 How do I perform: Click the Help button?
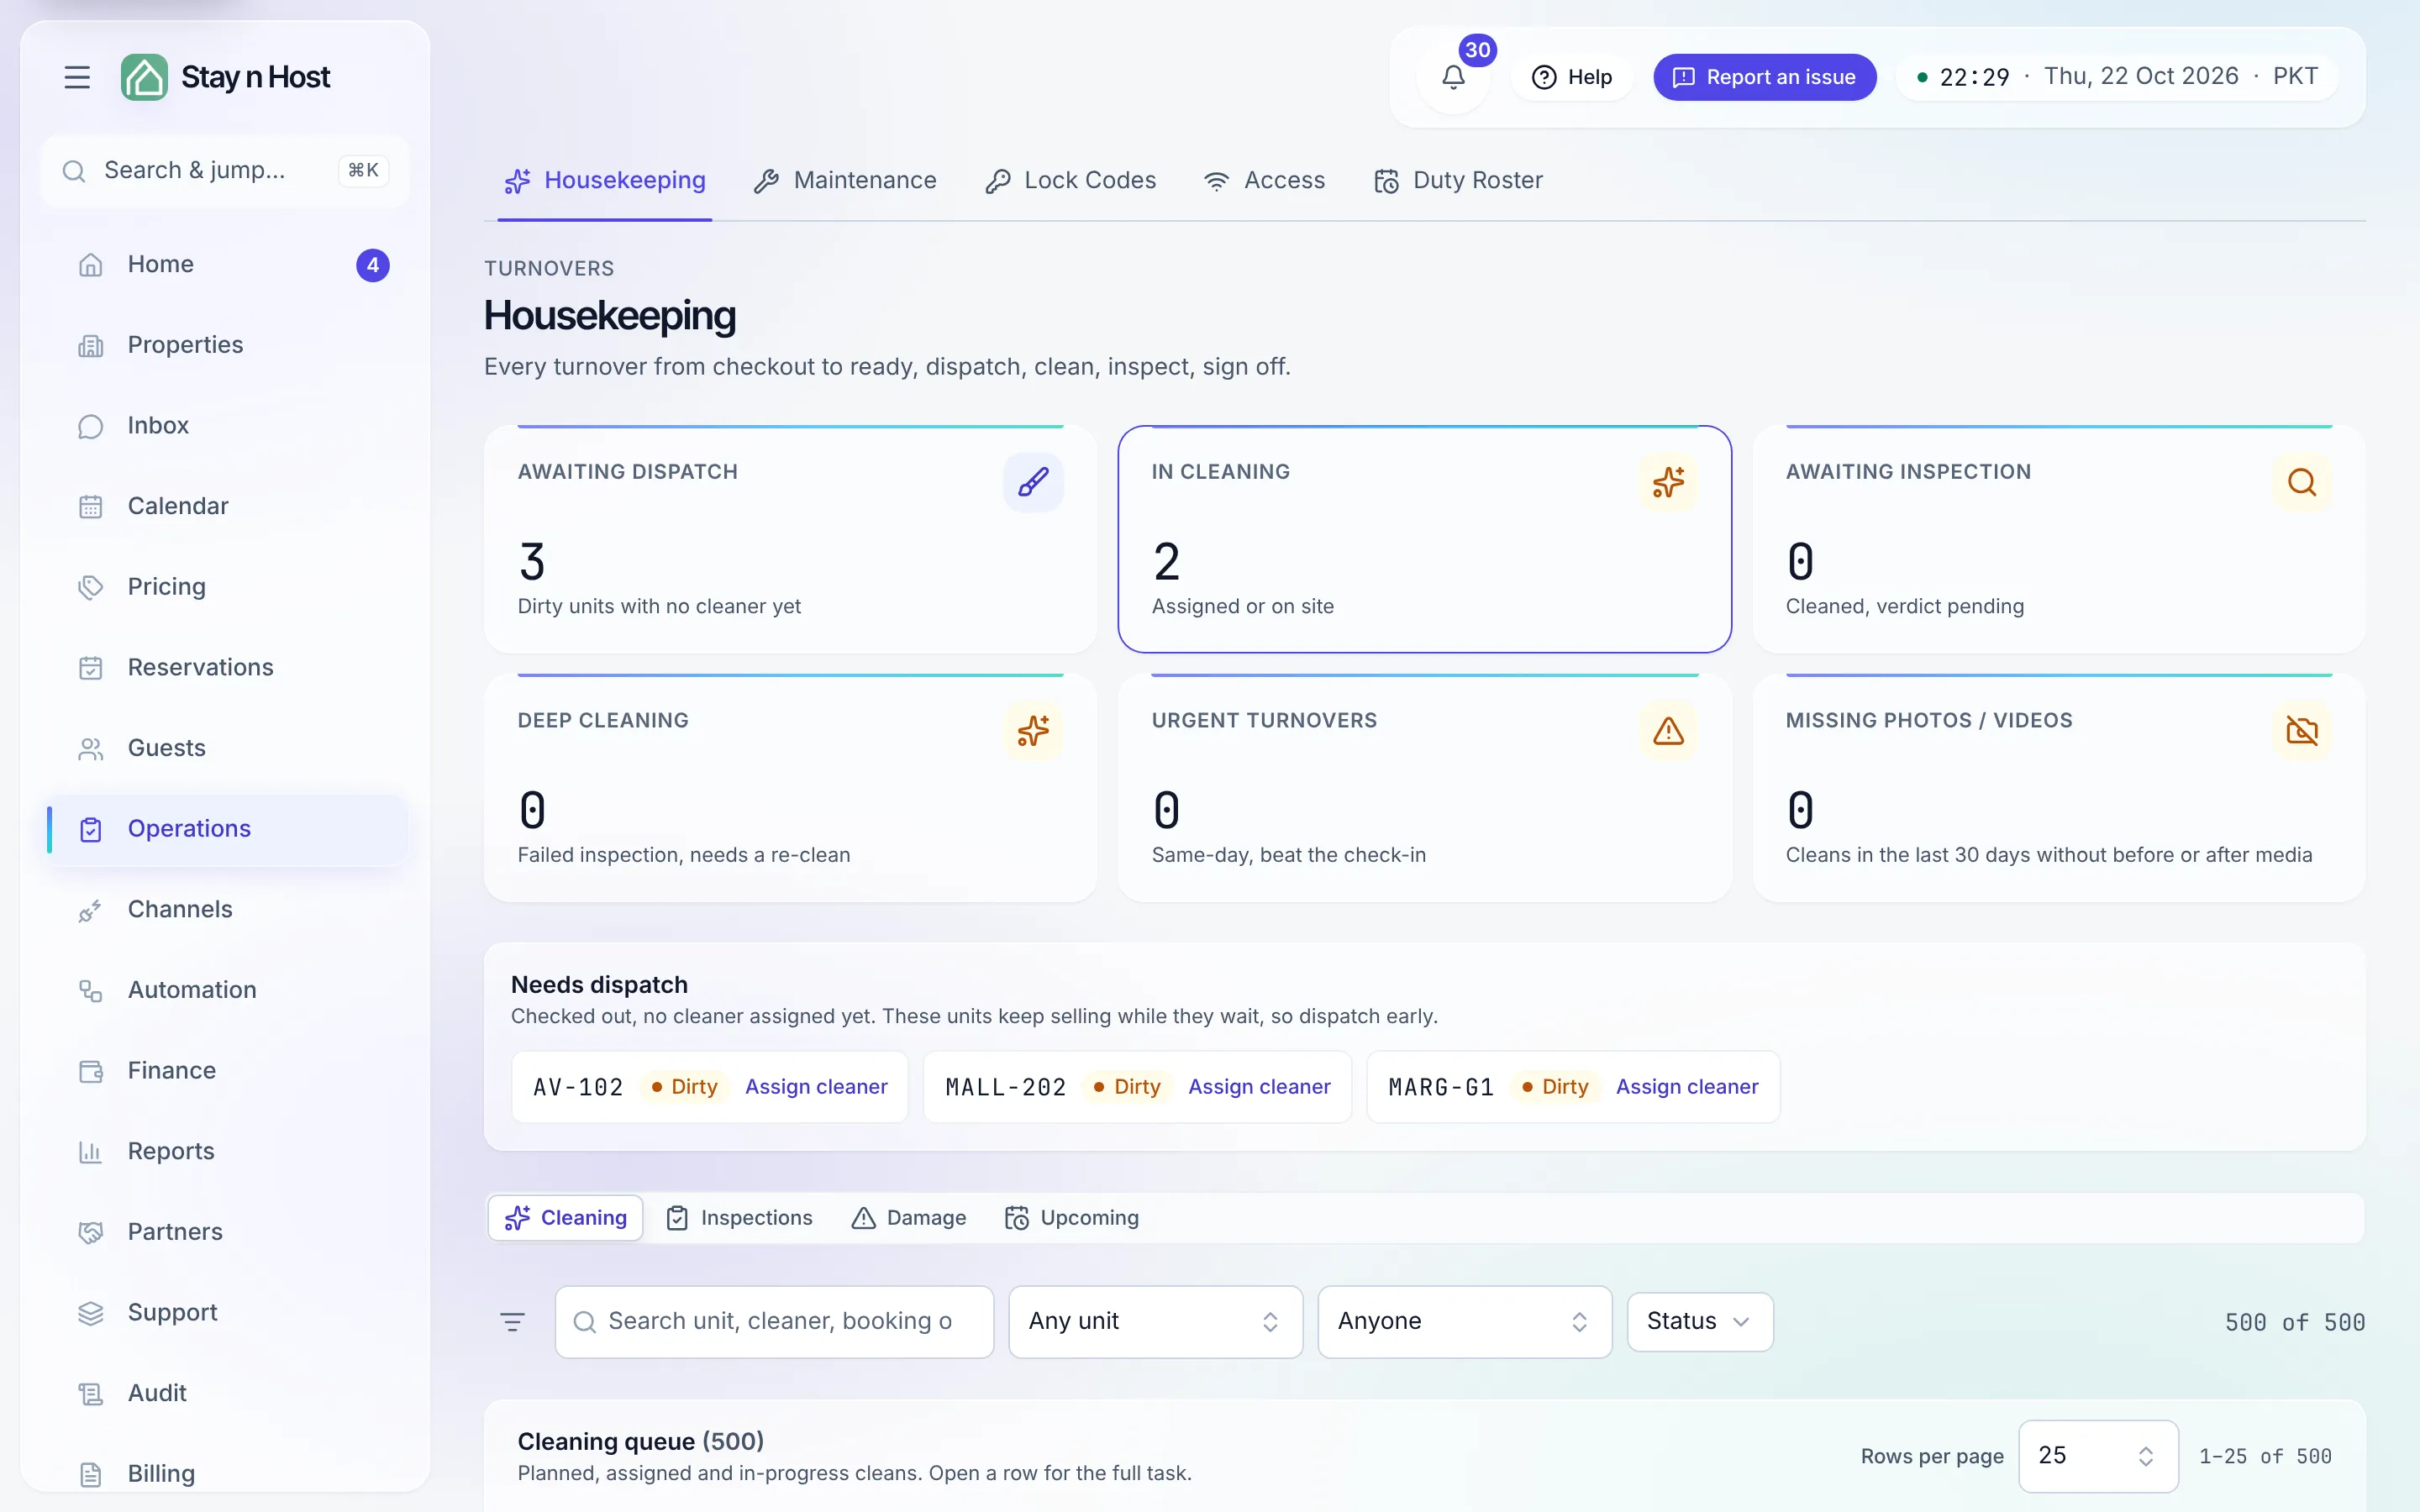tap(1572, 77)
